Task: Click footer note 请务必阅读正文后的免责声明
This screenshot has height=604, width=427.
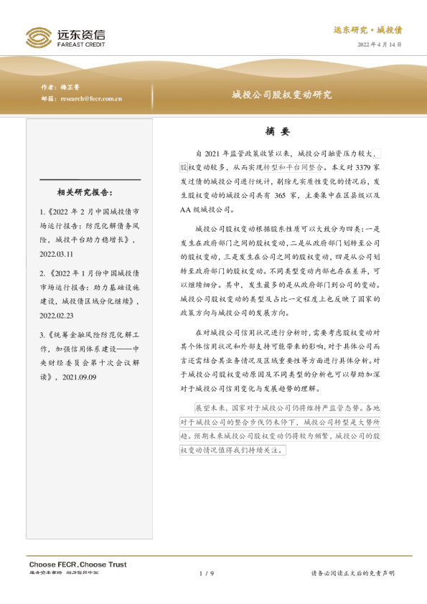Action: (x=352, y=574)
